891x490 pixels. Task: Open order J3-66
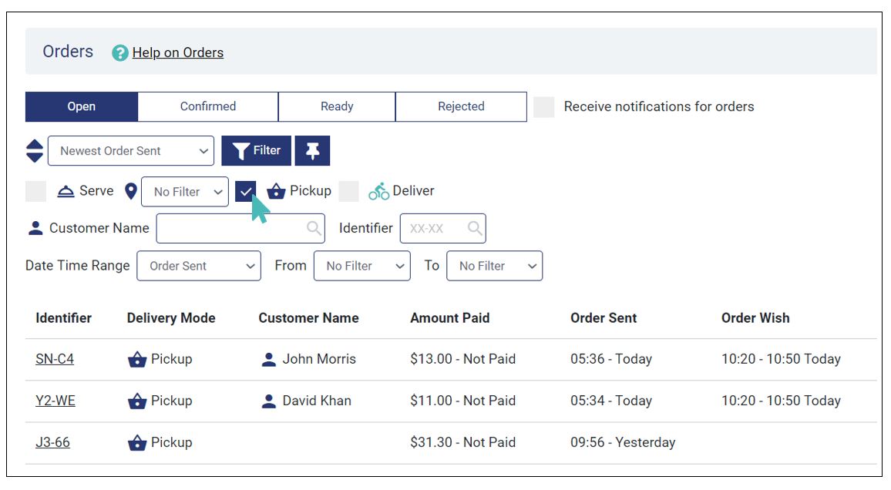pos(53,442)
